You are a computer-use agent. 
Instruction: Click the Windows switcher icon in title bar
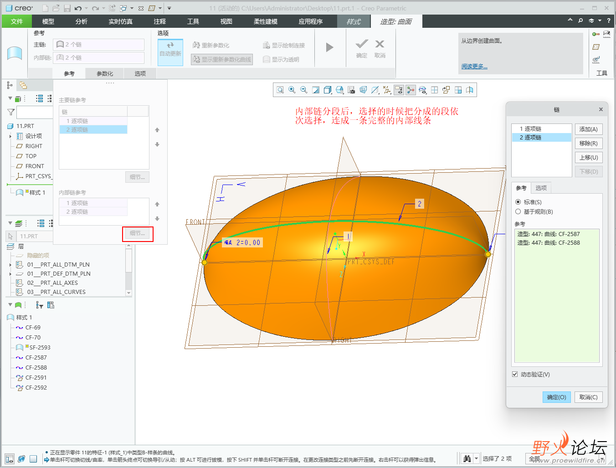click(123, 8)
